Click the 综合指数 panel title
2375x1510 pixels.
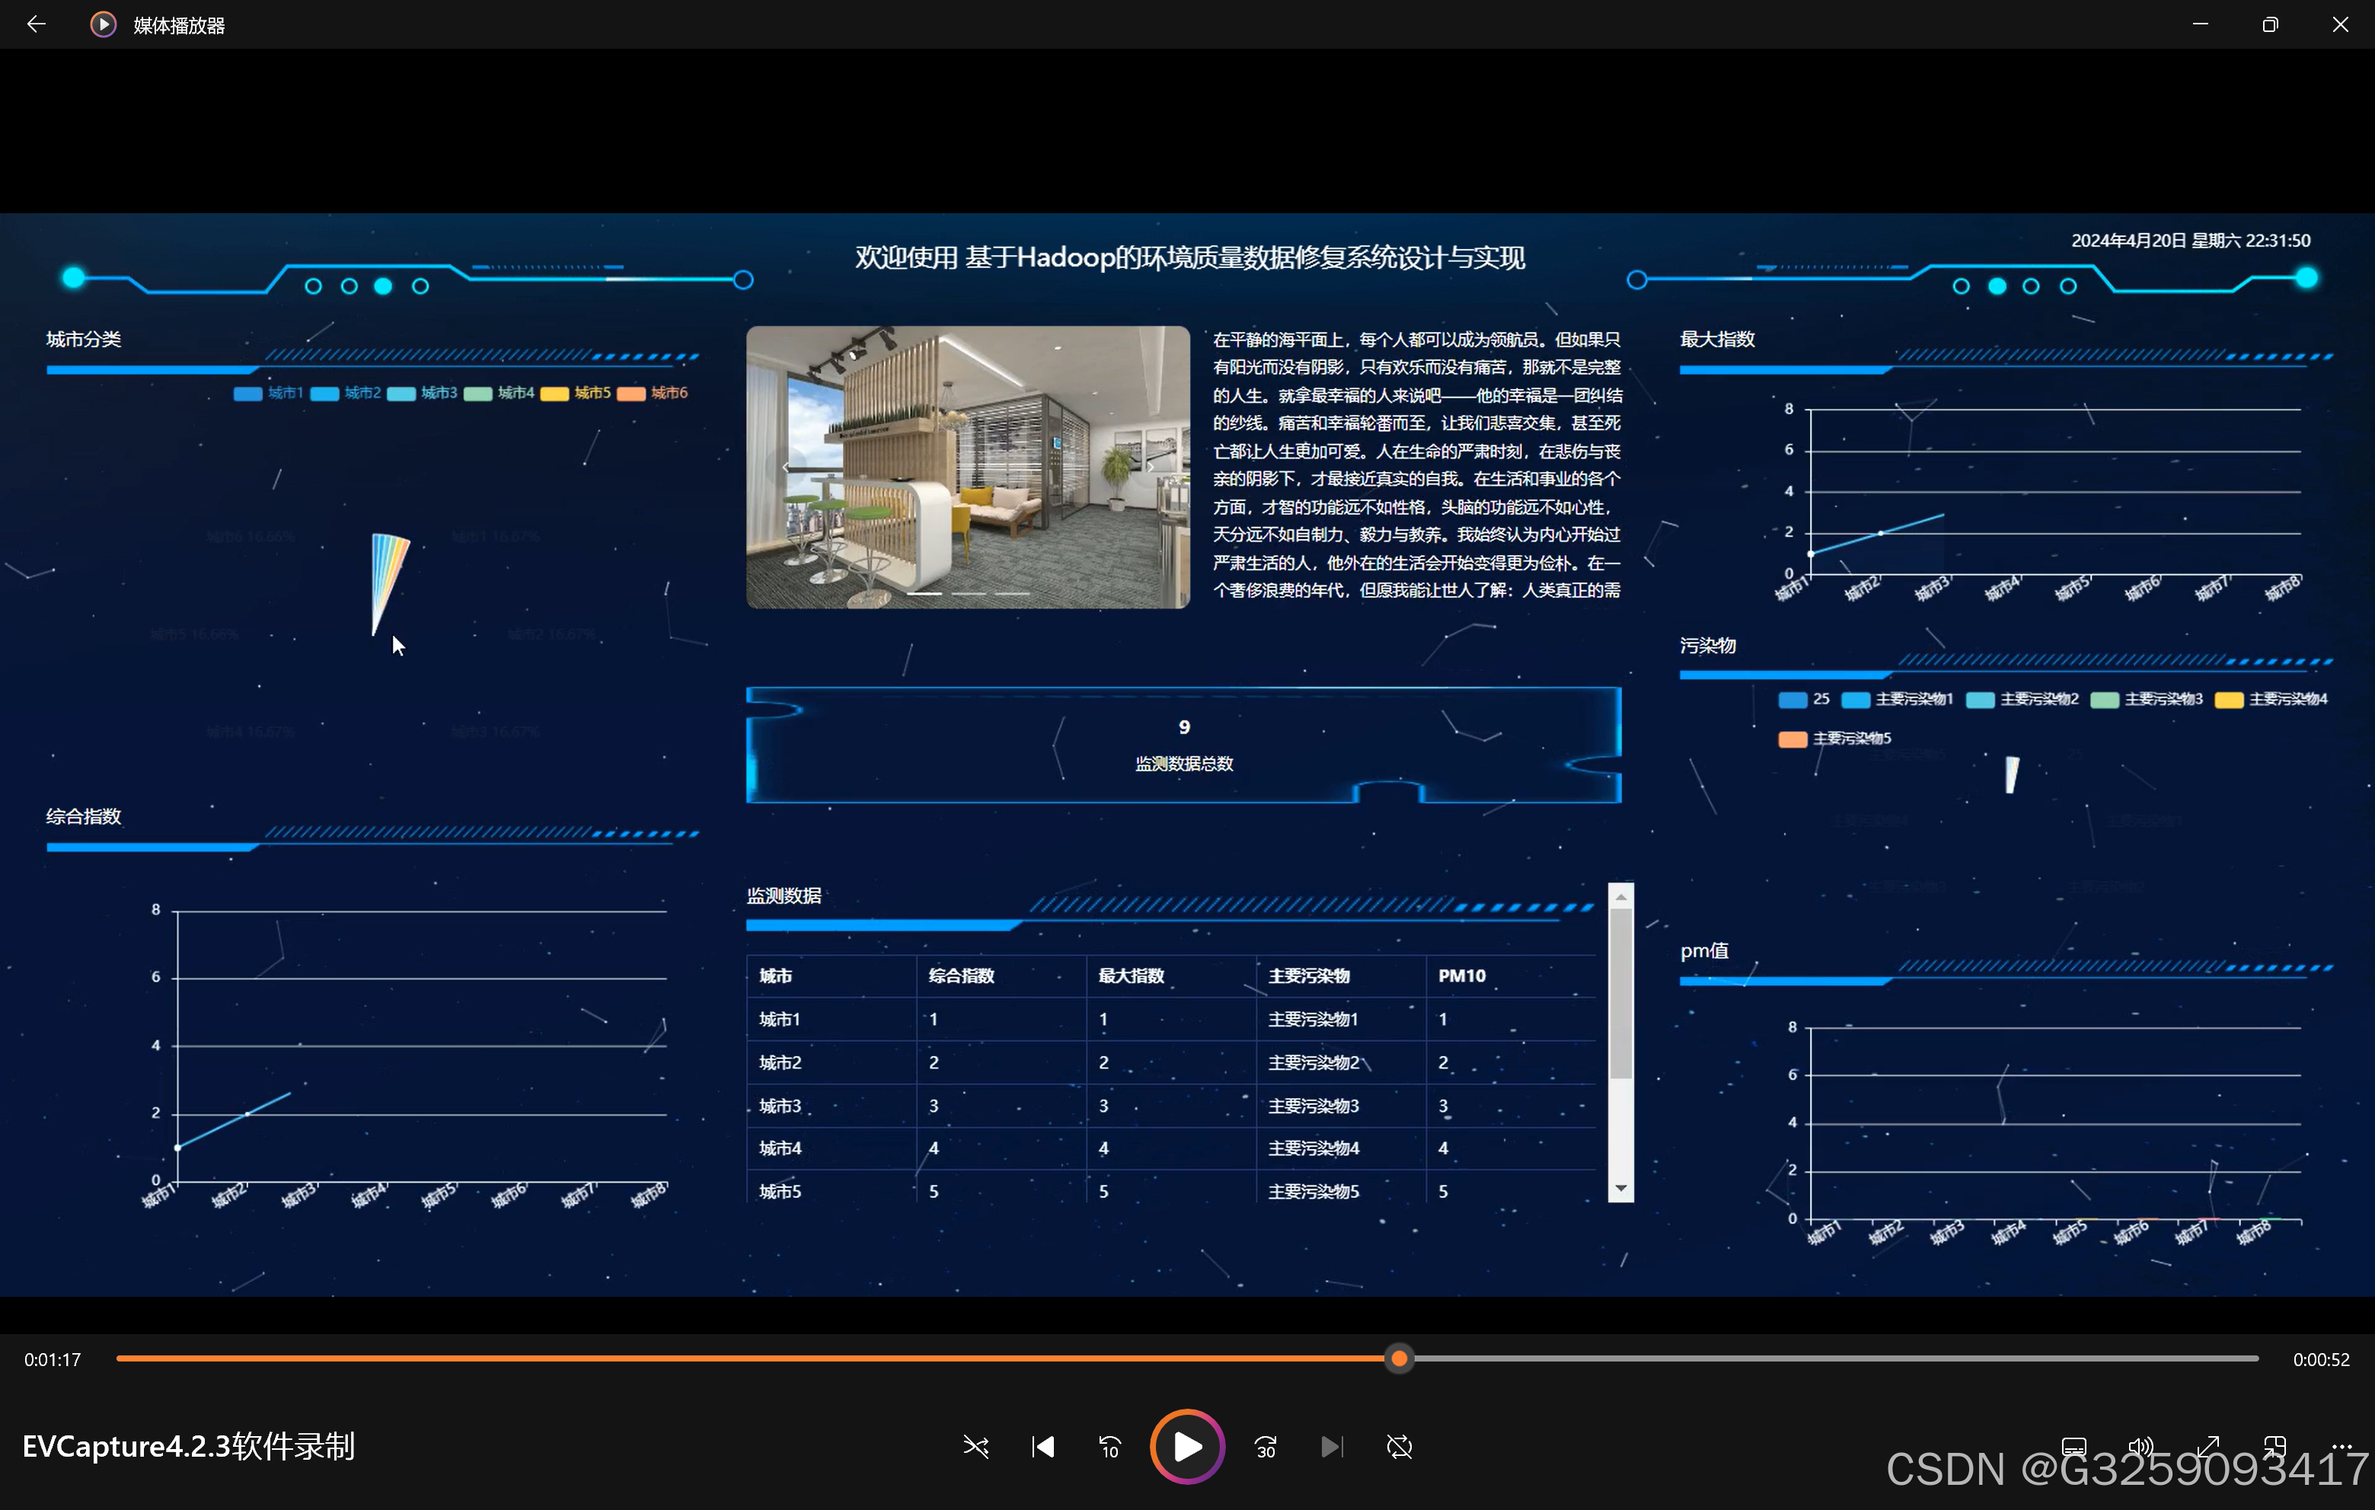84,816
